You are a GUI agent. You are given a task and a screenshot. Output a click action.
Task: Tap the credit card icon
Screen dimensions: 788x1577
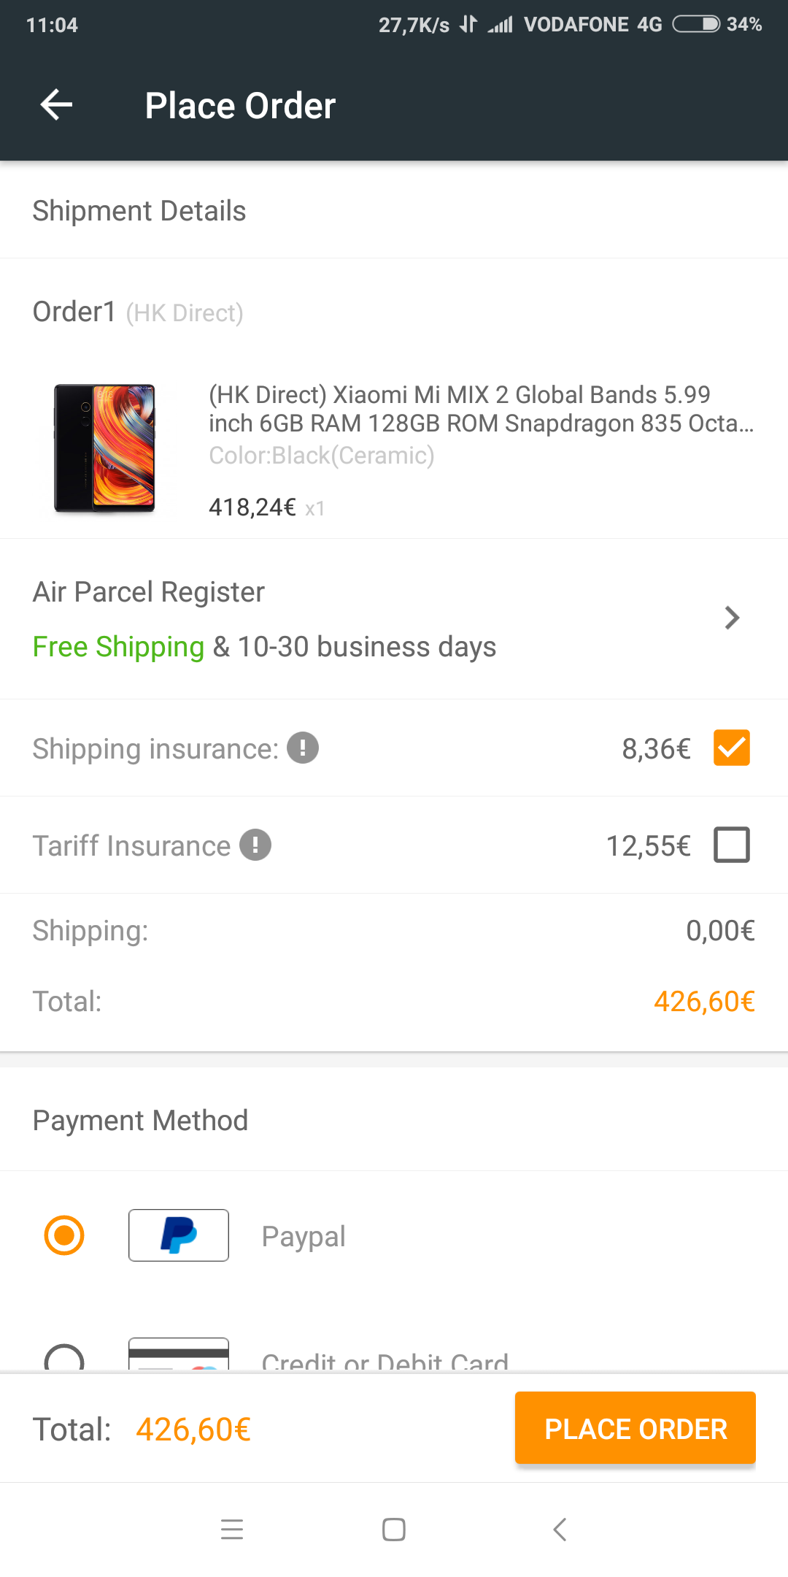coord(179,1355)
